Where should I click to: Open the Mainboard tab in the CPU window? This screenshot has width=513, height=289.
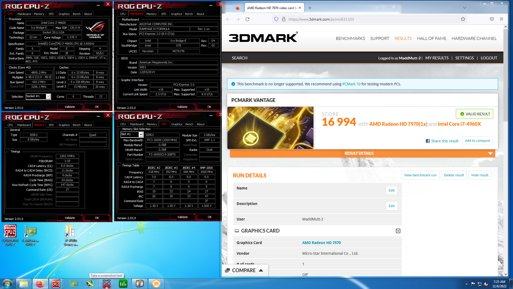pos(24,14)
